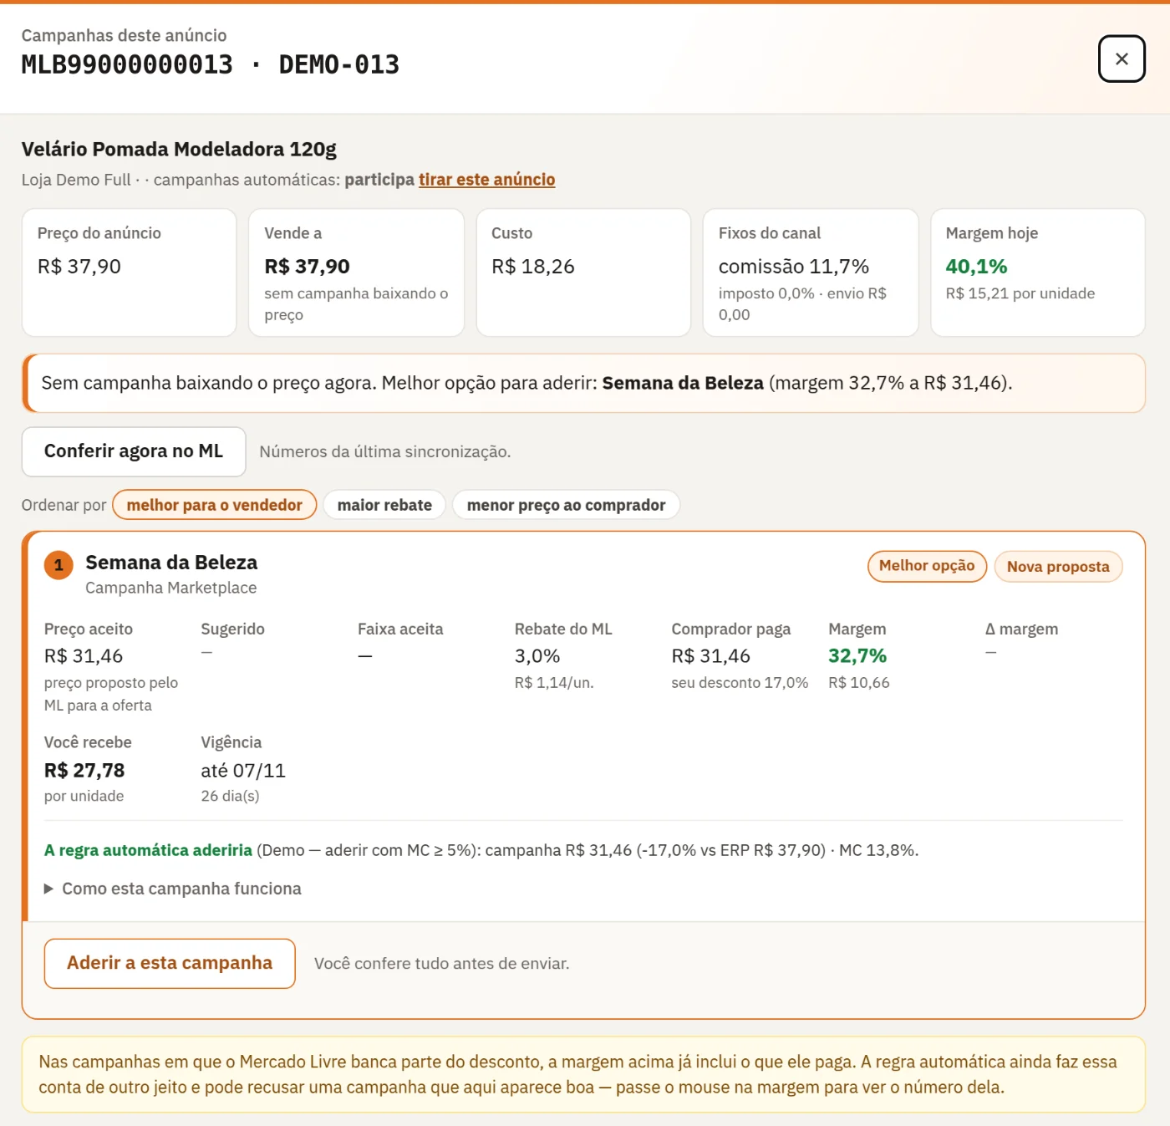
Task: Close the campaigns dialog with X
Action: tap(1122, 59)
